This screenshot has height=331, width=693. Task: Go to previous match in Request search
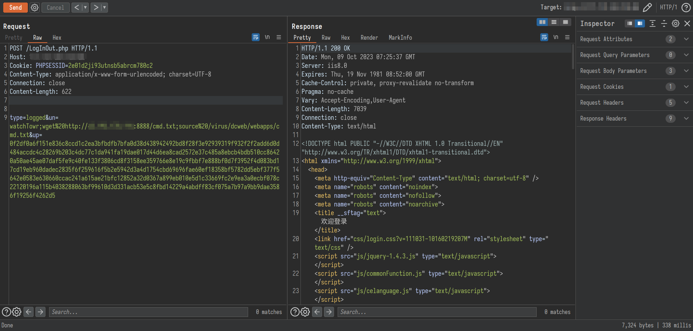pos(29,312)
